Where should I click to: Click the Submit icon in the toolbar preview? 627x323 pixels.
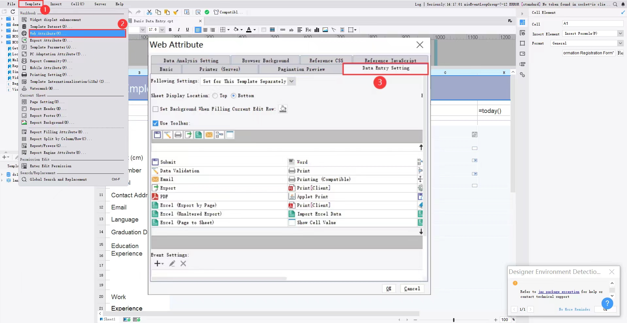pos(157,135)
